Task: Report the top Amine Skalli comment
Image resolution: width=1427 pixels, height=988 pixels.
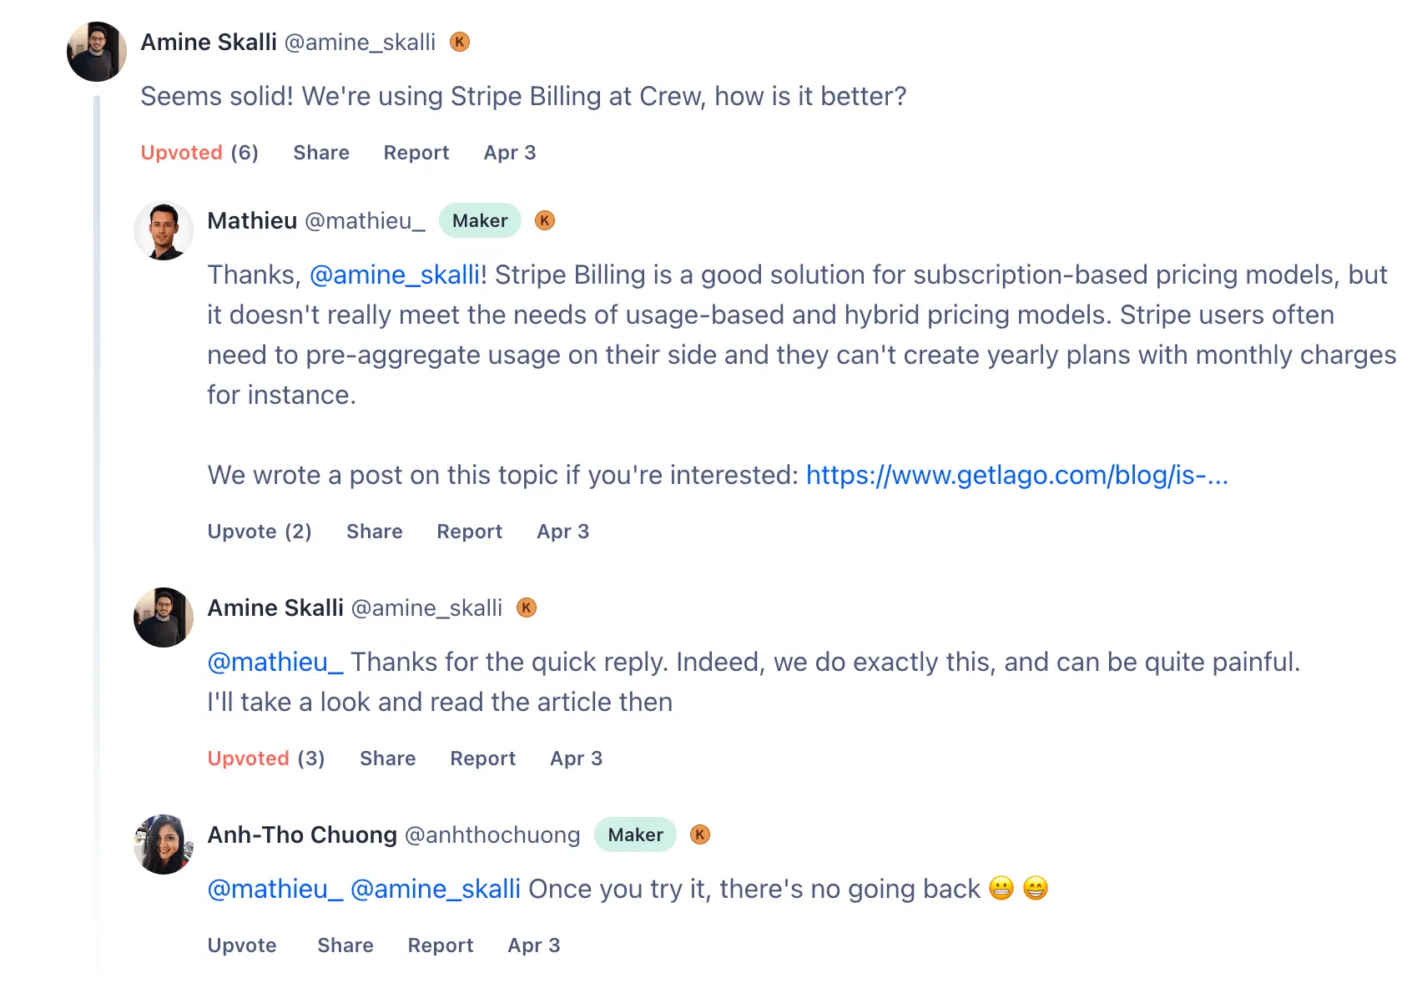Action: point(416,153)
